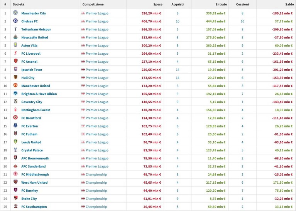Viewport: 296px width, 211px height.
Task: Click Chelsea FC acquisti count 10
Action: (x=178, y=21)
